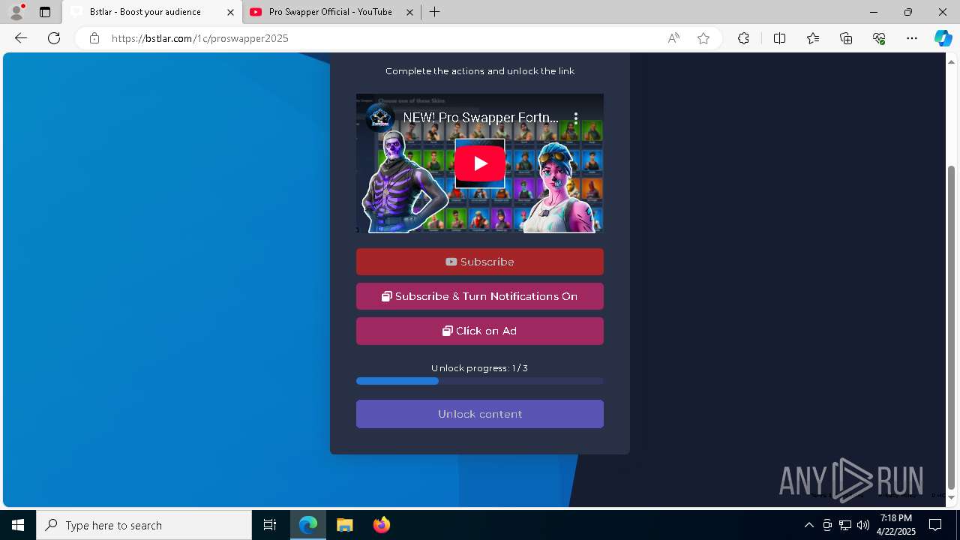
Task: Open Settings and more menu
Action: [x=912, y=38]
